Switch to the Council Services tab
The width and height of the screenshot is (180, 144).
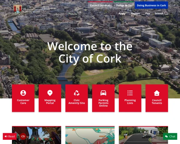click(x=100, y=5)
